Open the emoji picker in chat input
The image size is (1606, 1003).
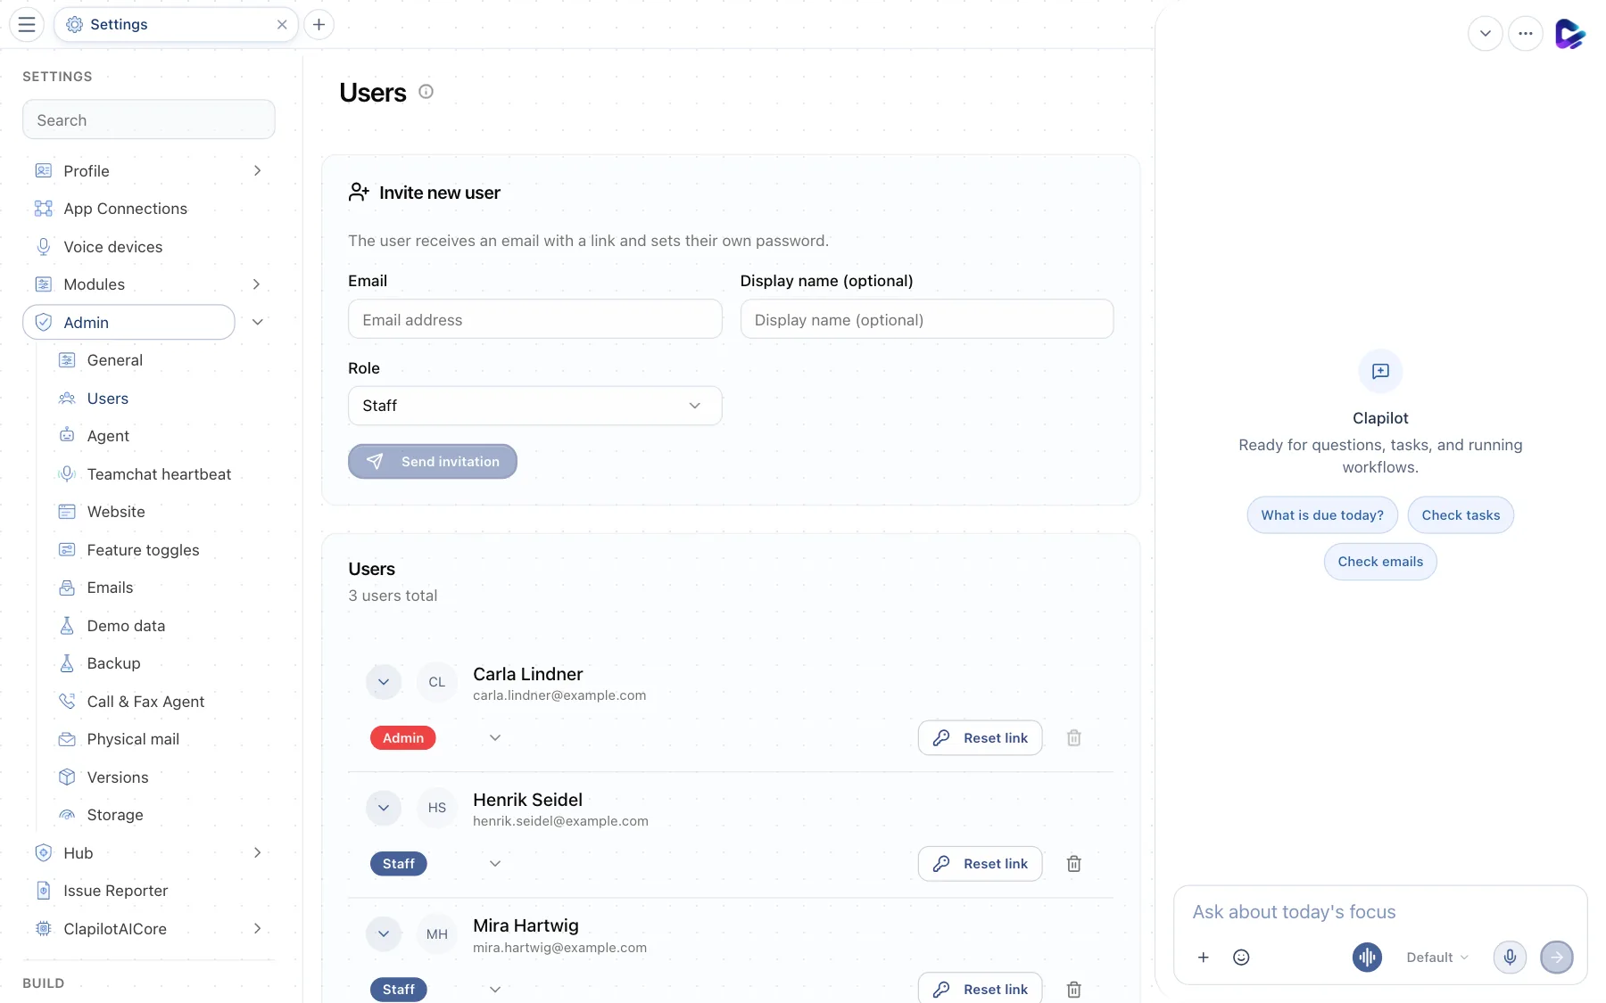1241,958
